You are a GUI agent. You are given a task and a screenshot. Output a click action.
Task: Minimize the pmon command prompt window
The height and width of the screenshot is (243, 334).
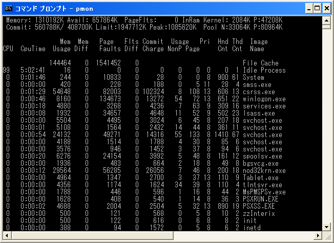tap(309, 9)
